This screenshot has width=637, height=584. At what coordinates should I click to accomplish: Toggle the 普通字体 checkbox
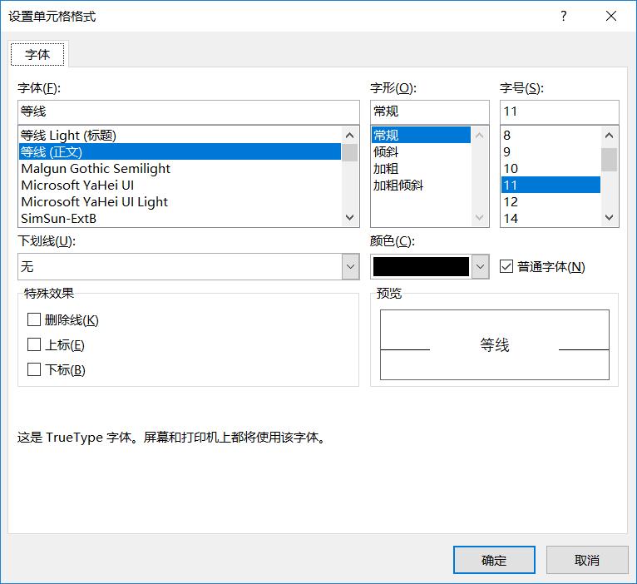[506, 266]
